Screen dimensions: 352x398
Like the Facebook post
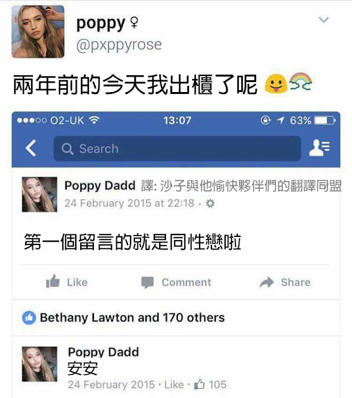pyautogui.click(x=67, y=282)
